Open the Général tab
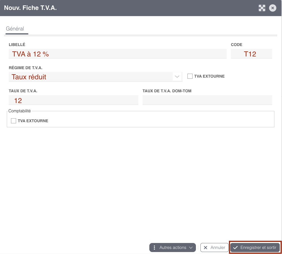 15,29
